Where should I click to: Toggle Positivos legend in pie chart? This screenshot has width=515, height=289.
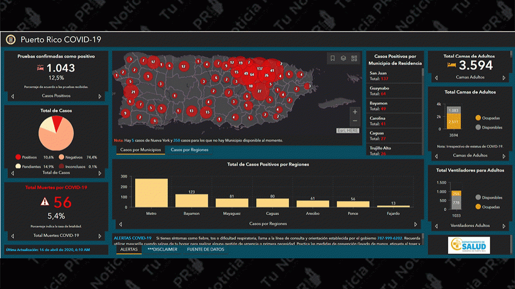pyautogui.click(x=19, y=157)
